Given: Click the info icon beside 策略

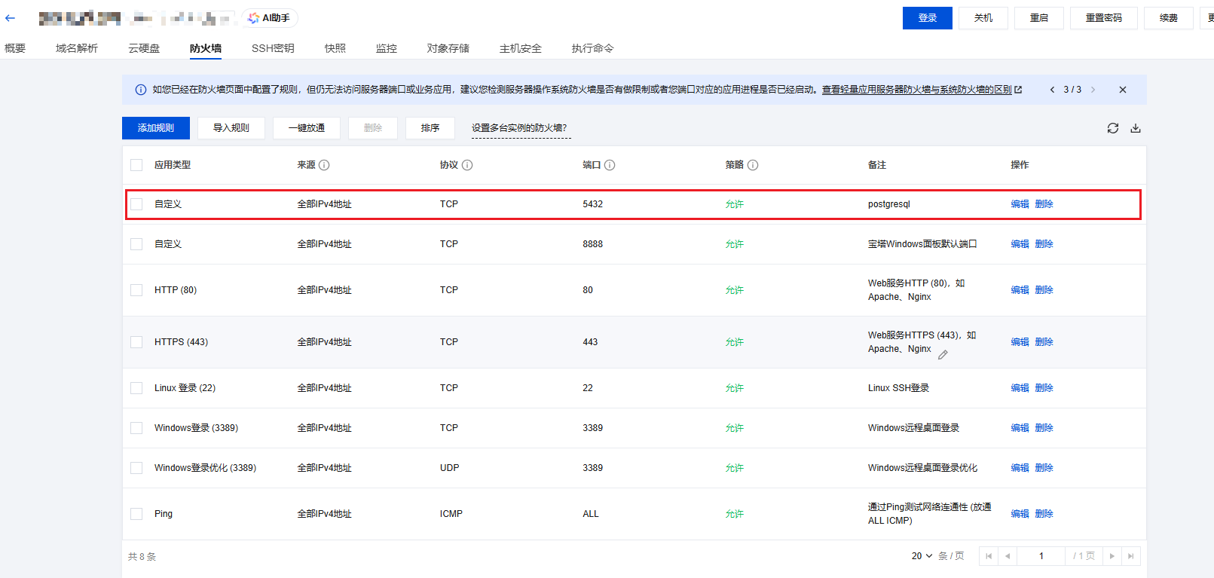Looking at the screenshot, I should pyautogui.click(x=753, y=165).
